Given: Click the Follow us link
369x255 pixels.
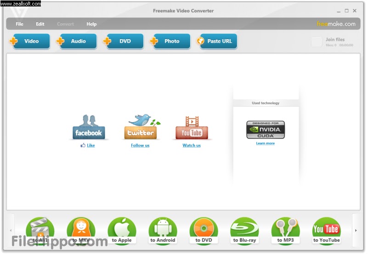Looking at the screenshot, I should (x=140, y=145).
